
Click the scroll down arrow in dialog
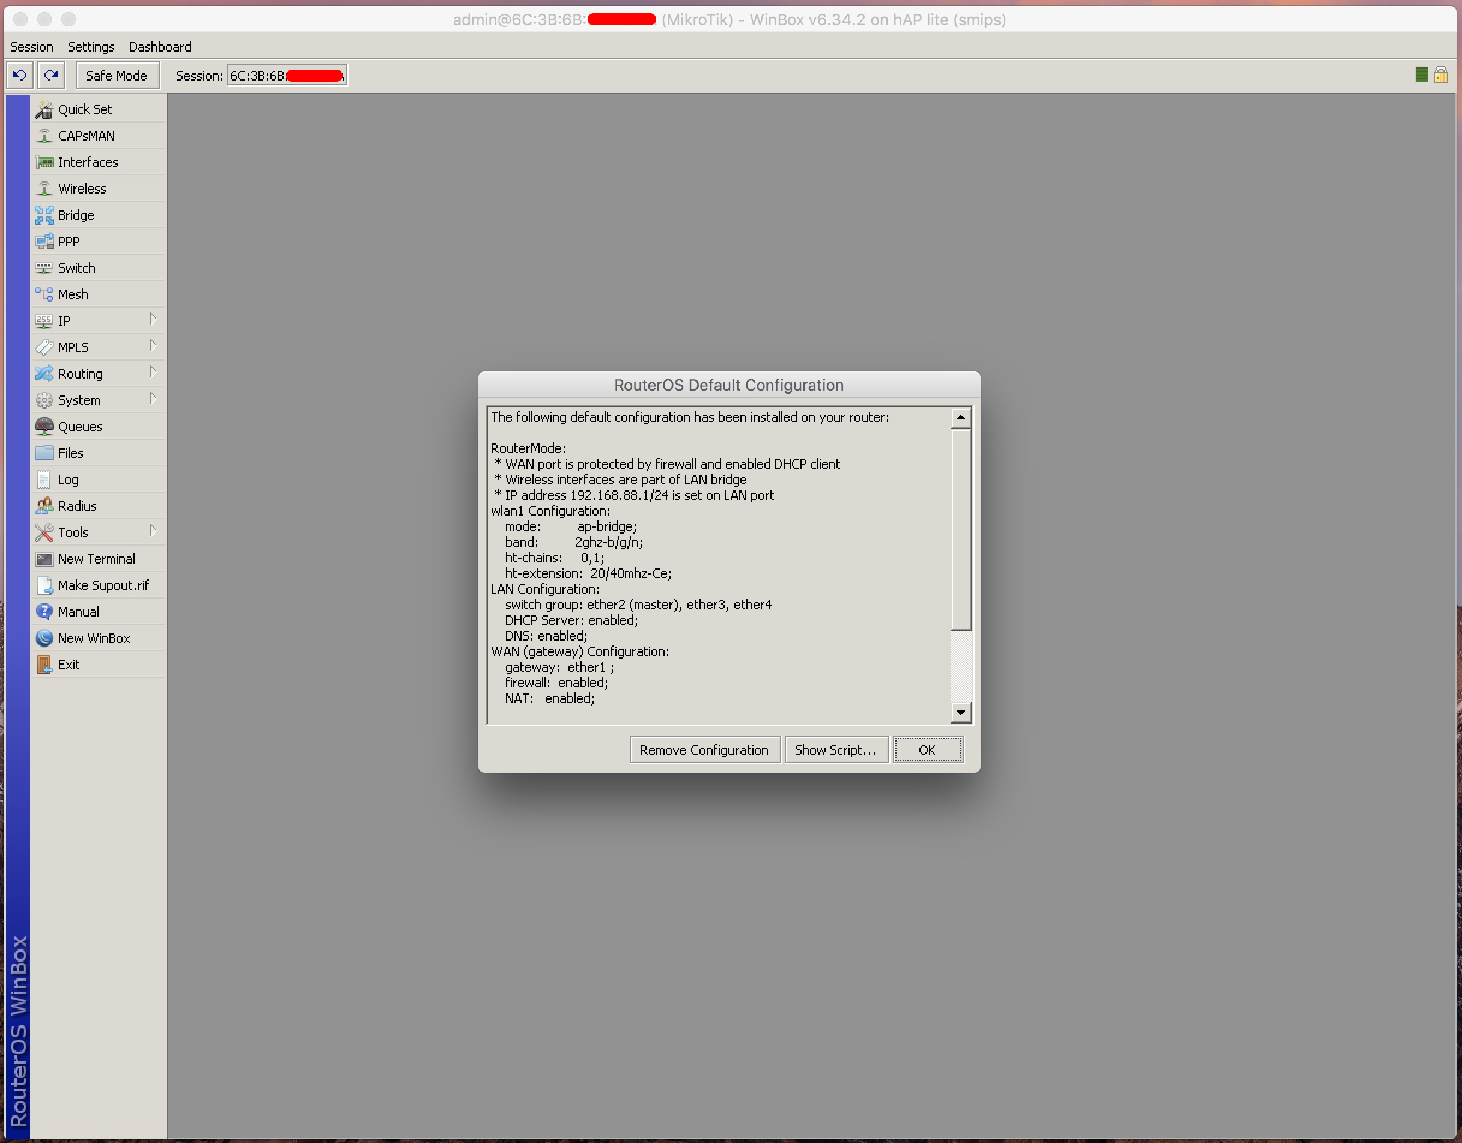pyautogui.click(x=961, y=713)
